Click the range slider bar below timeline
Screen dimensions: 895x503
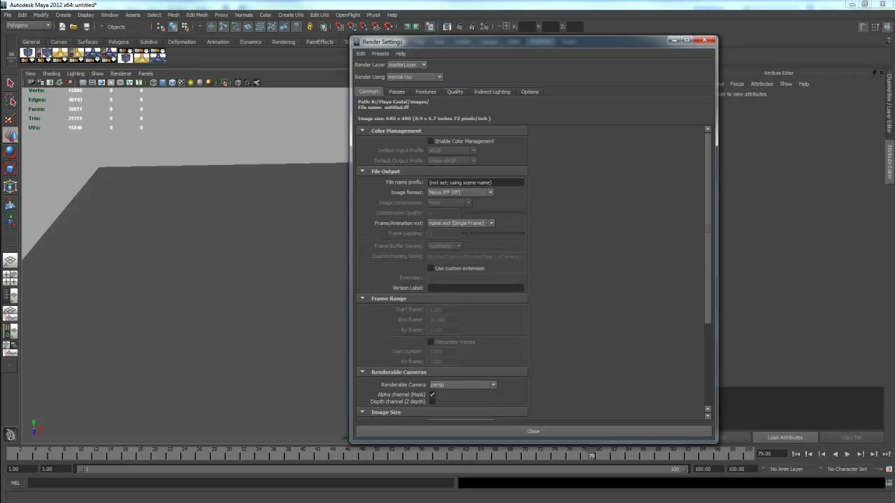382,469
